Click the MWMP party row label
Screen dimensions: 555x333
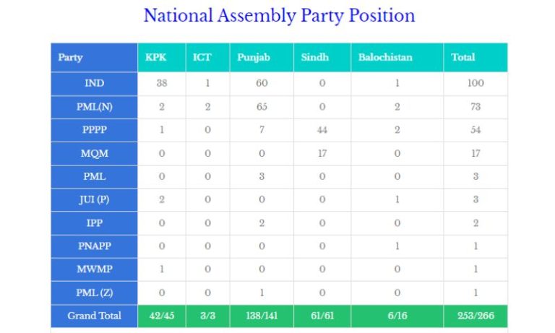click(94, 269)
